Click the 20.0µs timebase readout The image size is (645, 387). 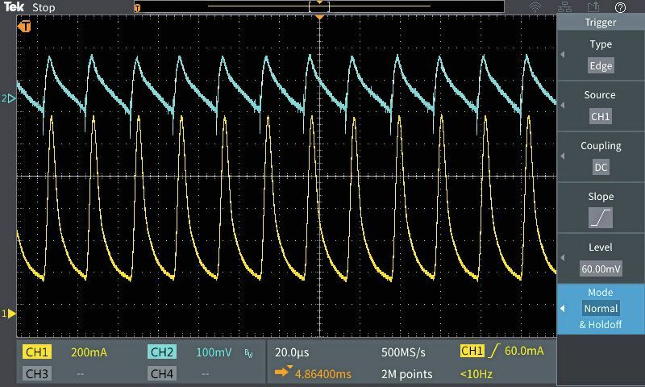[x=292, y=352]
